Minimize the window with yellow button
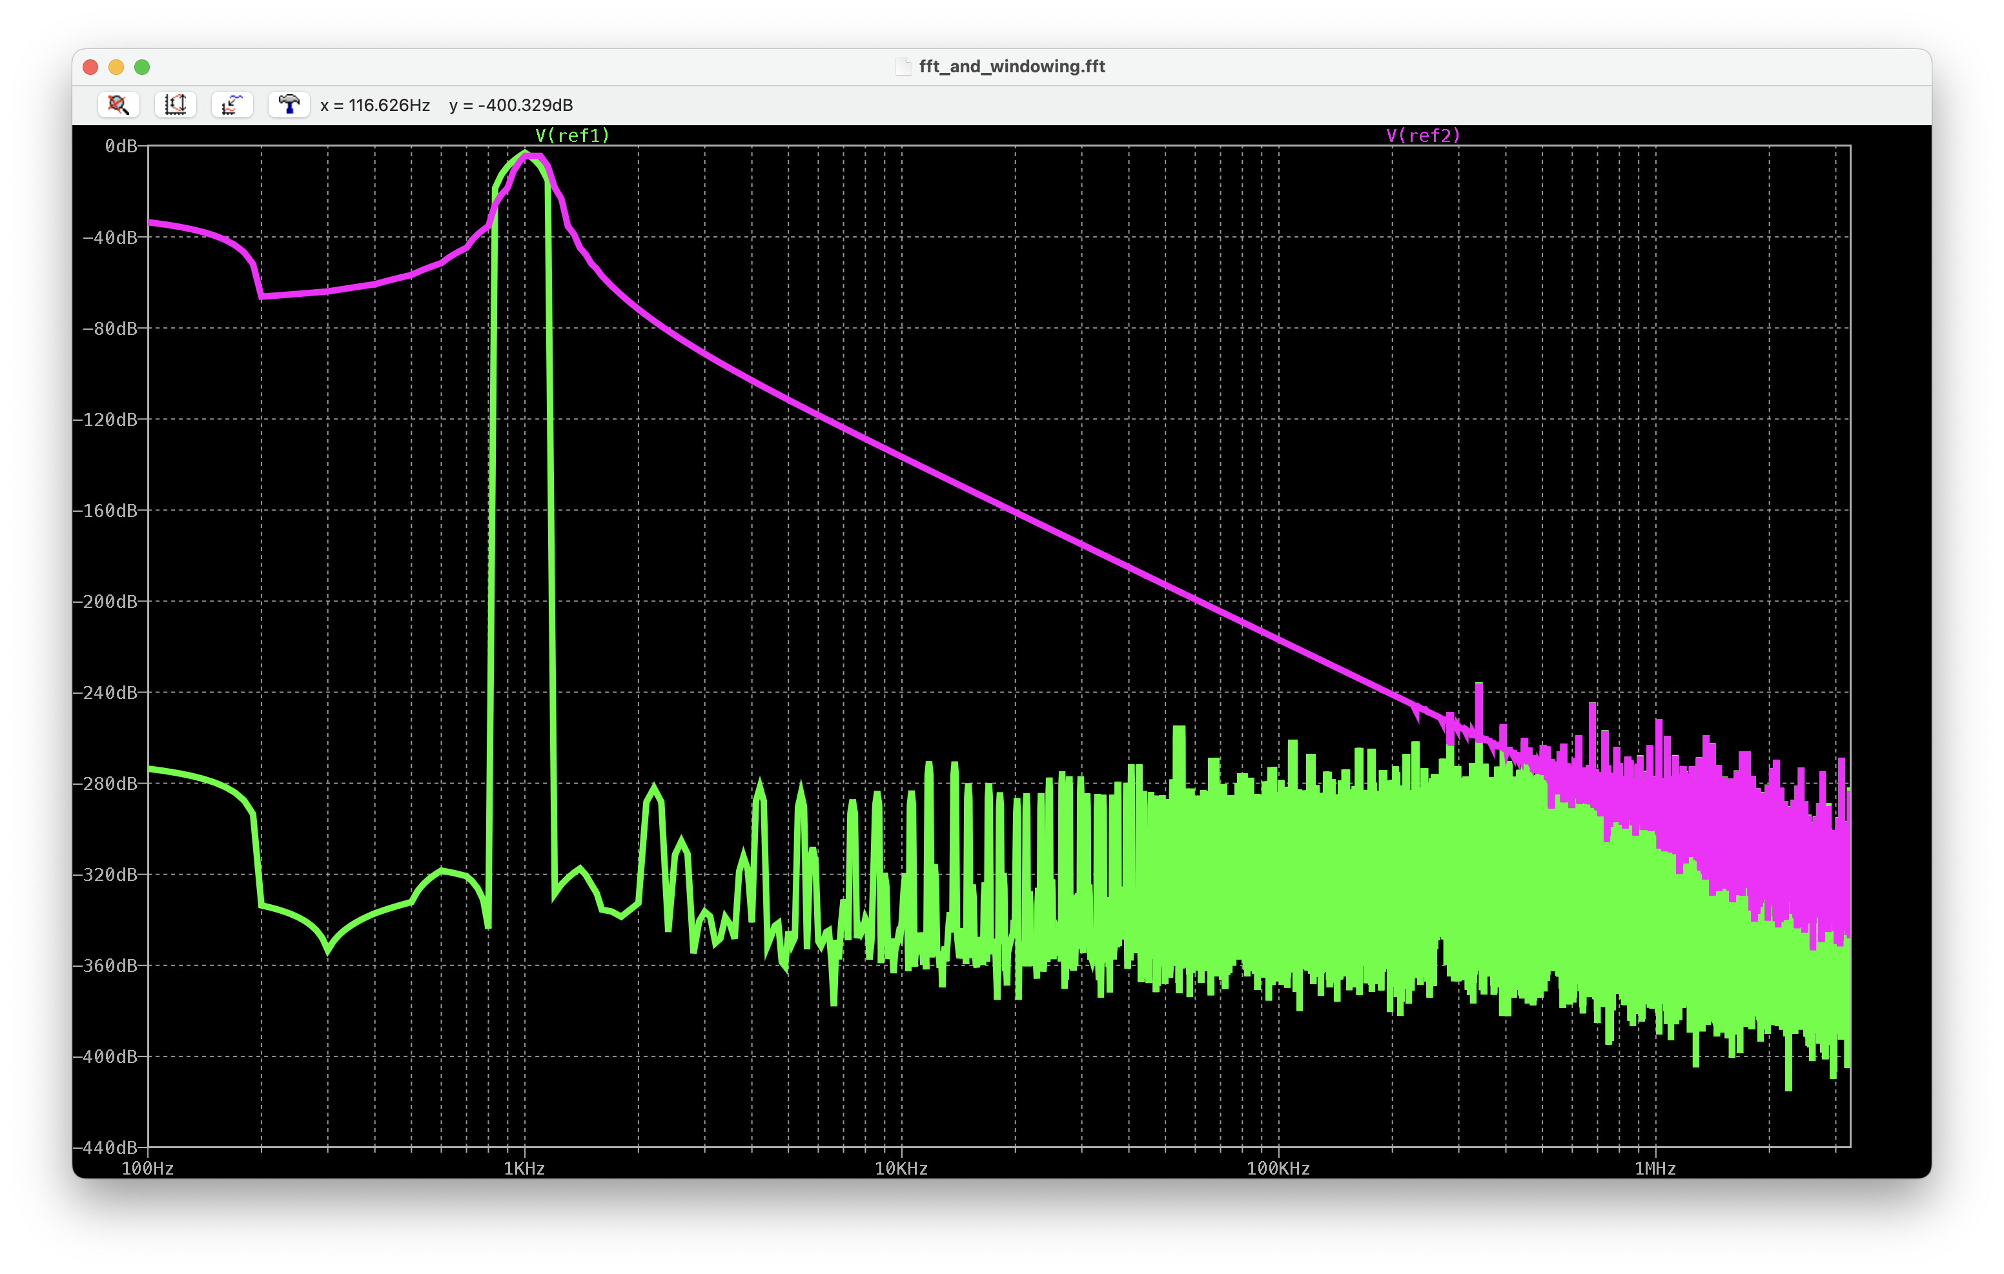Viewport: 2004px width, 1274px height. click(116, 66)
